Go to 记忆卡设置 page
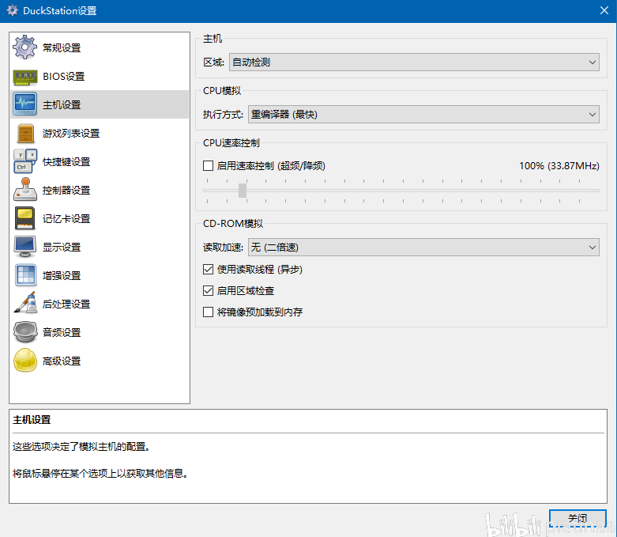 point(100,218)
